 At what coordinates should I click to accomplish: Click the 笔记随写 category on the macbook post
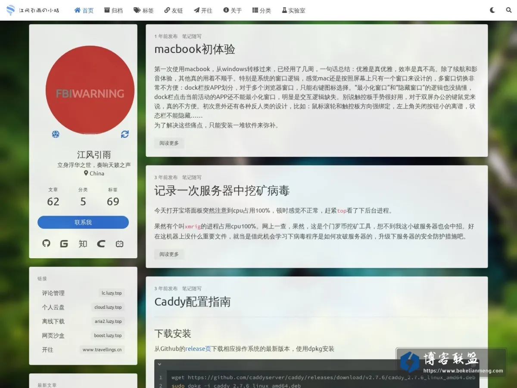[192, 37]
